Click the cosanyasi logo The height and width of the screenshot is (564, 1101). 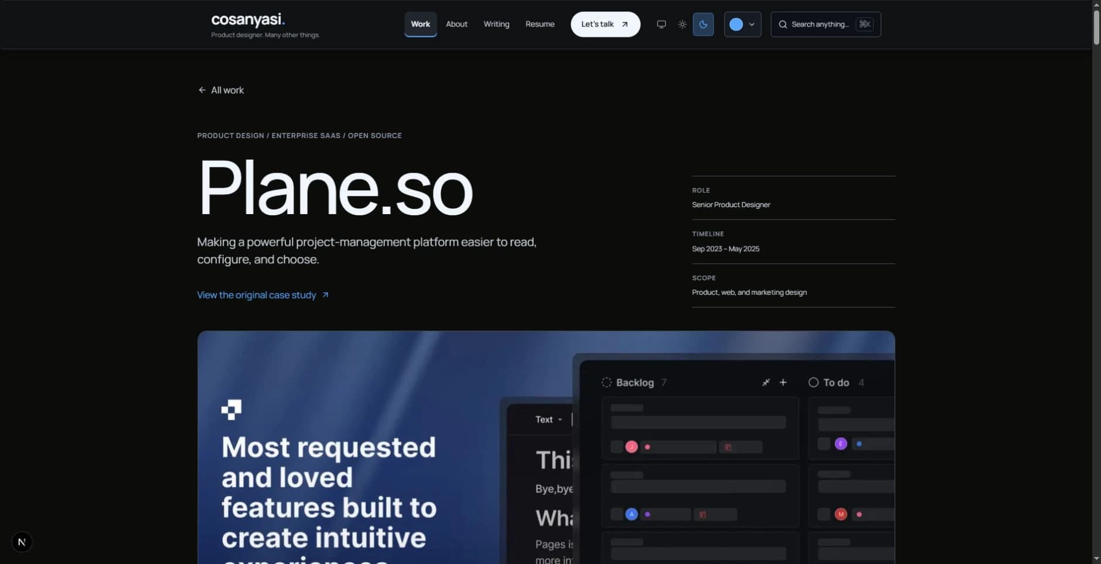tap(248, 20)
